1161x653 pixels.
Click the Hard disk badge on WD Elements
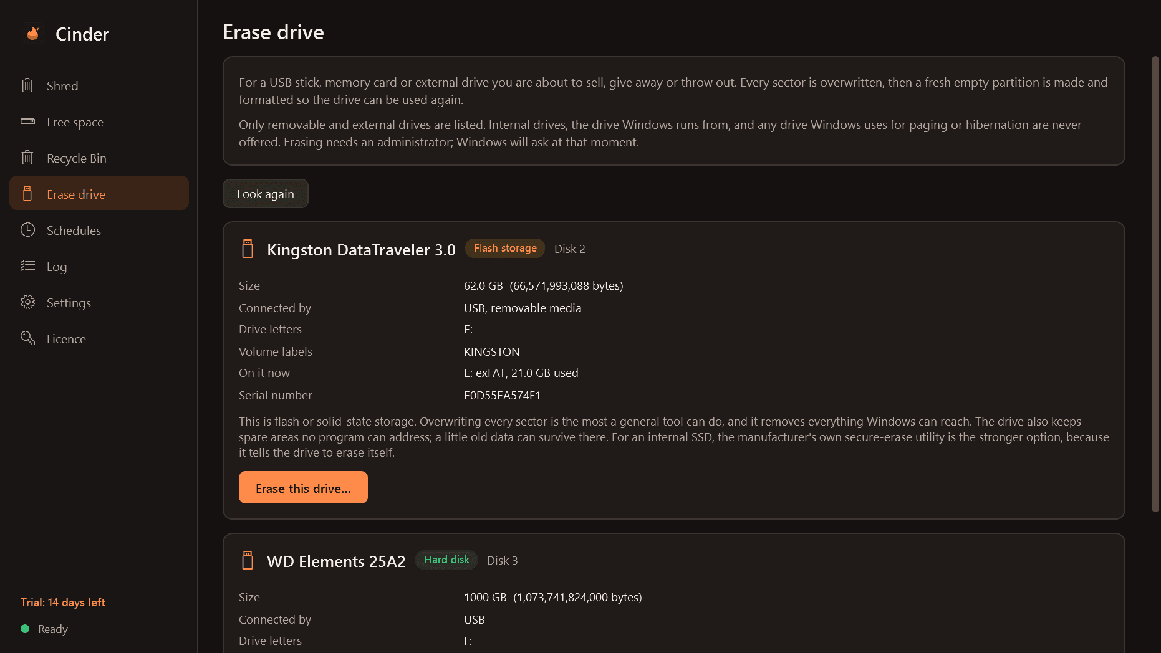(446, 560)
